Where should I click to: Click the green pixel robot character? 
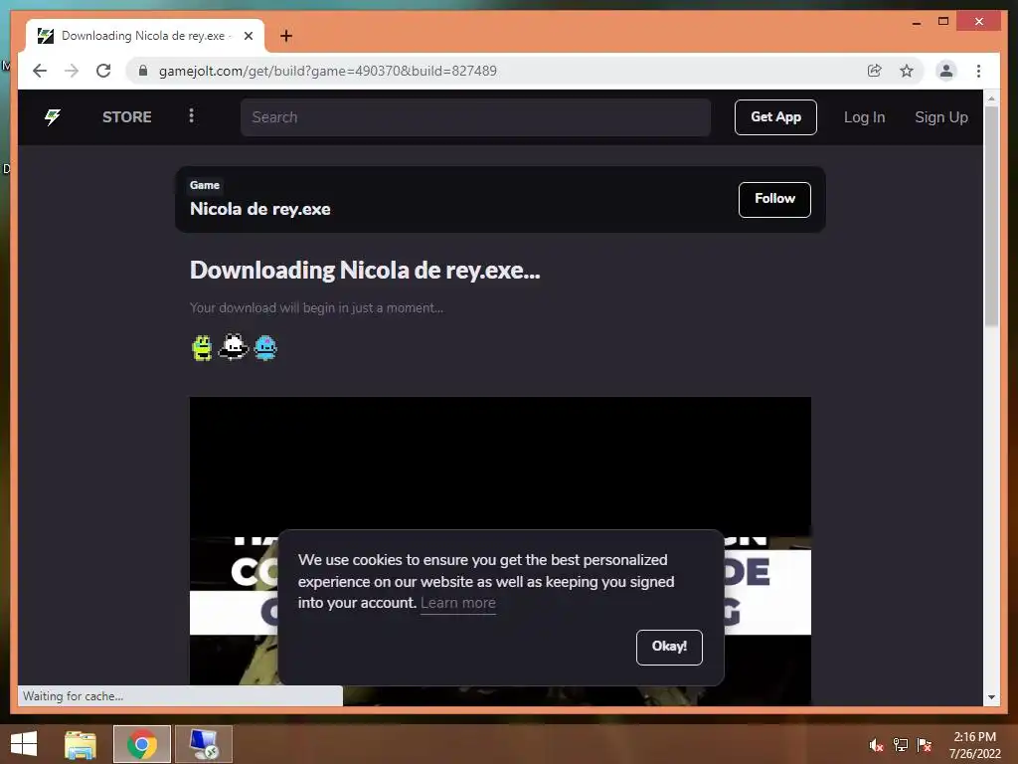pos(202,347)
